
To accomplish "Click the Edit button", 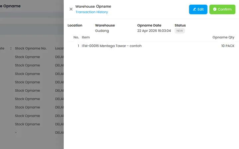I will point(198,9).
